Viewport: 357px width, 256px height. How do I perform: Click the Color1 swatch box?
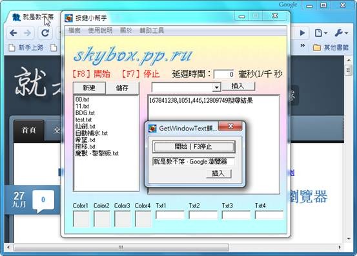click(x=81, y=219)
